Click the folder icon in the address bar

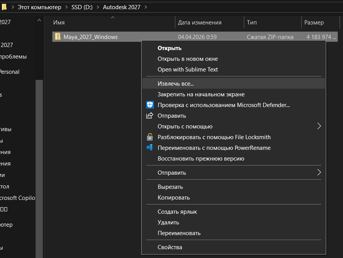click(x=4, y=7)
